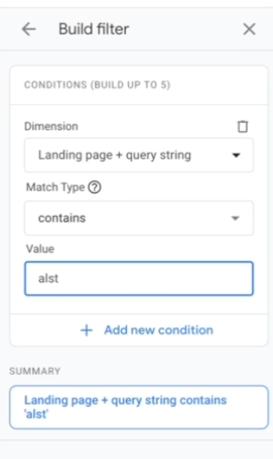This screenshot has height=459, width=273.
Task: Expand the 'contains' match type dropdown arrow
Action: (235, 218)
